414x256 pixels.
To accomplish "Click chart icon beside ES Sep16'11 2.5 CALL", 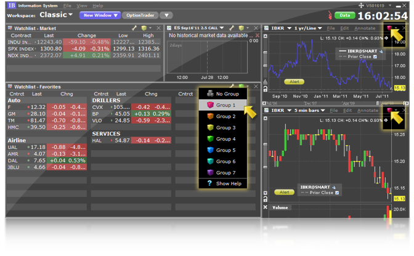I will click(x=169, y=28).
